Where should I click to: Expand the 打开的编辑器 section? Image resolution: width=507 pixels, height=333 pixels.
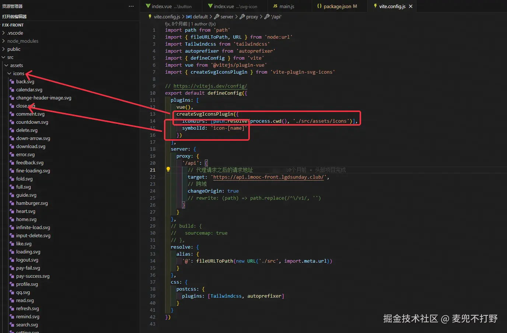click(x=14, y=17)
